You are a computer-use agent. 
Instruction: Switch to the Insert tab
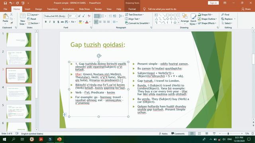tap(27, 9)
